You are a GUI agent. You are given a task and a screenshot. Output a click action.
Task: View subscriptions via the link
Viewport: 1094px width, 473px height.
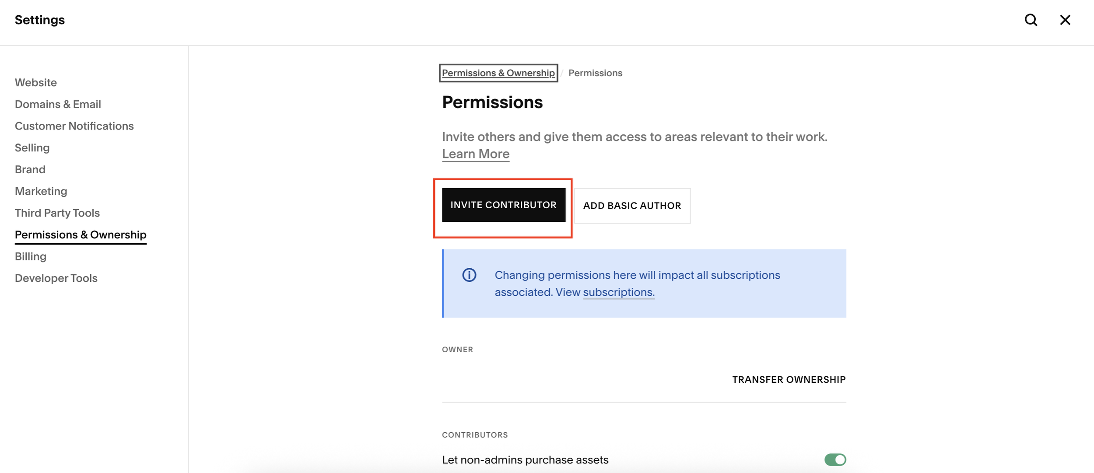pyautogui.click(x=618, y=292)
